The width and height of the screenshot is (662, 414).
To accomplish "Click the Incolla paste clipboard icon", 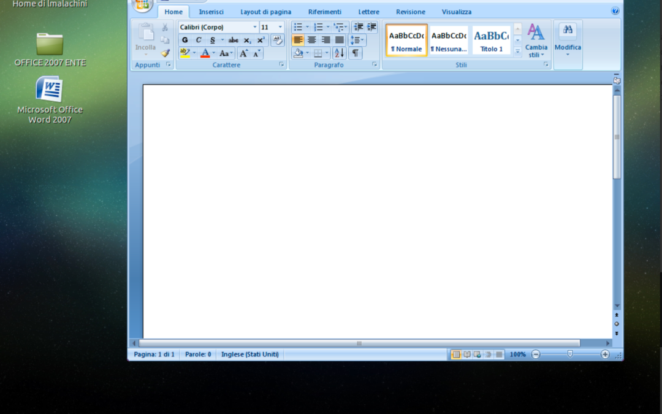I will tap(146, 33).
